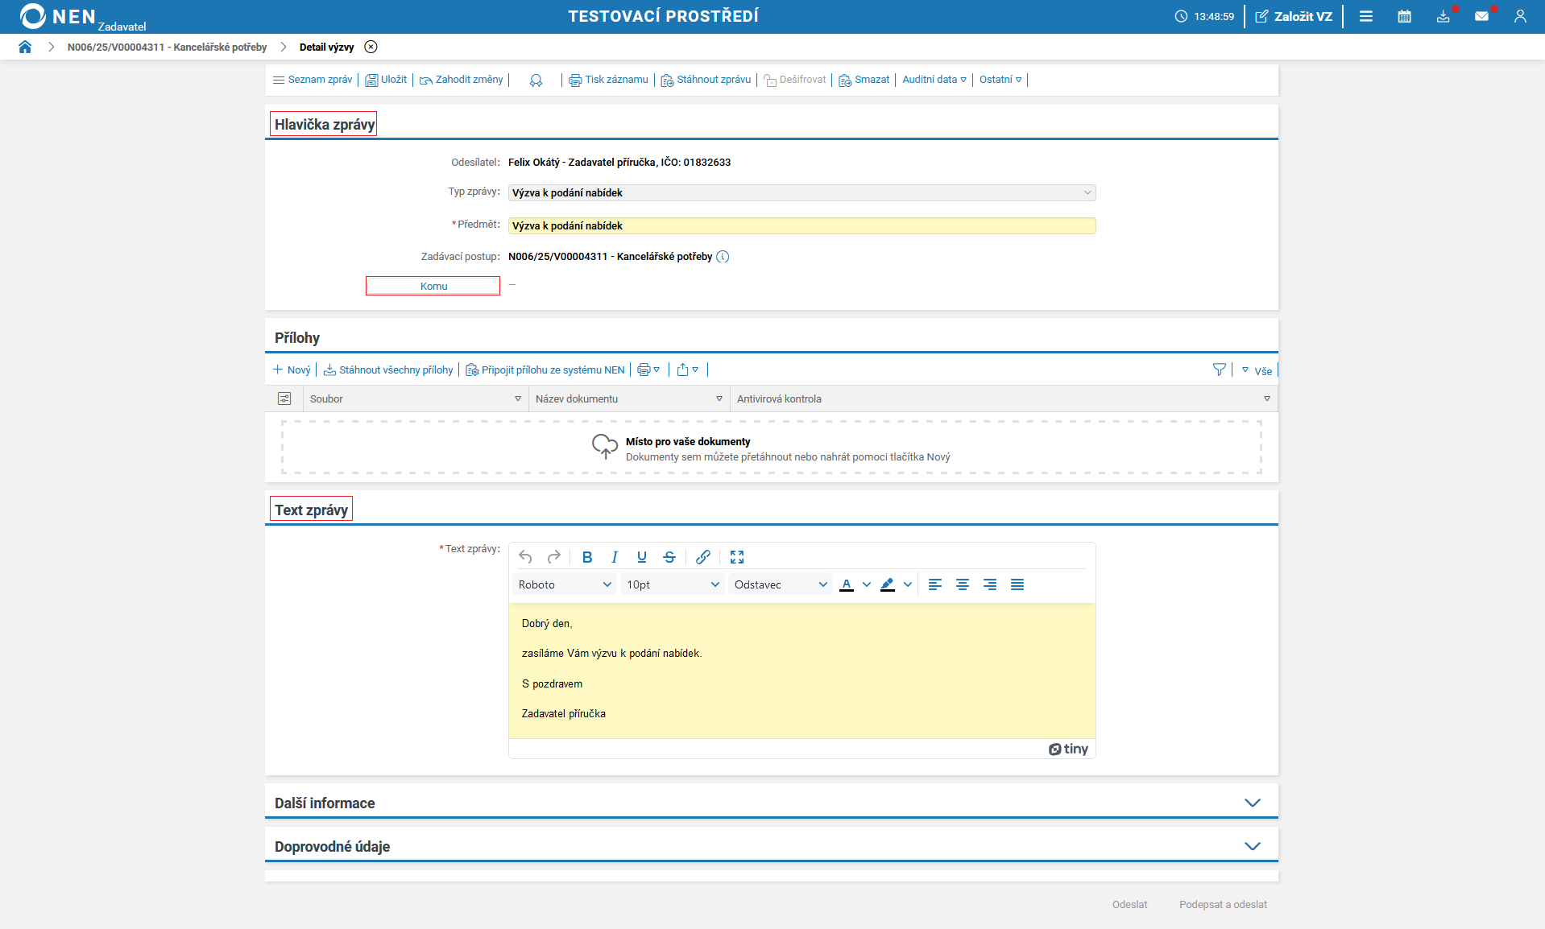
Task: Open the calendar icon in header
Action: [1404, 16]
